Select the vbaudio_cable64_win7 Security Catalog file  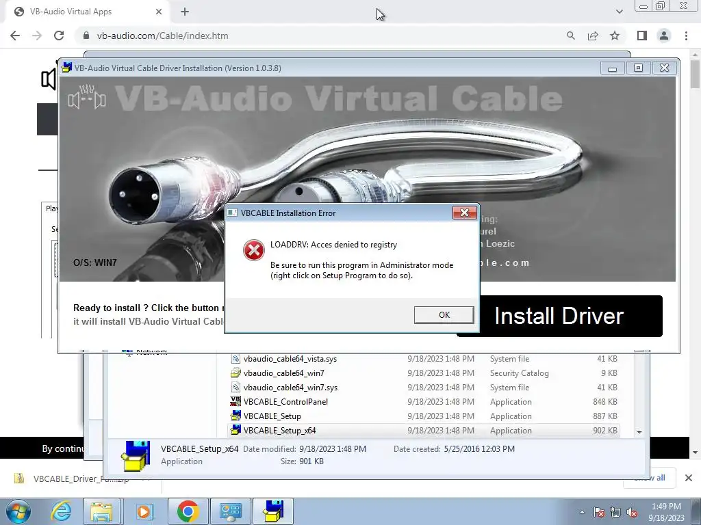pyautogui.click(x=424, y=373)
